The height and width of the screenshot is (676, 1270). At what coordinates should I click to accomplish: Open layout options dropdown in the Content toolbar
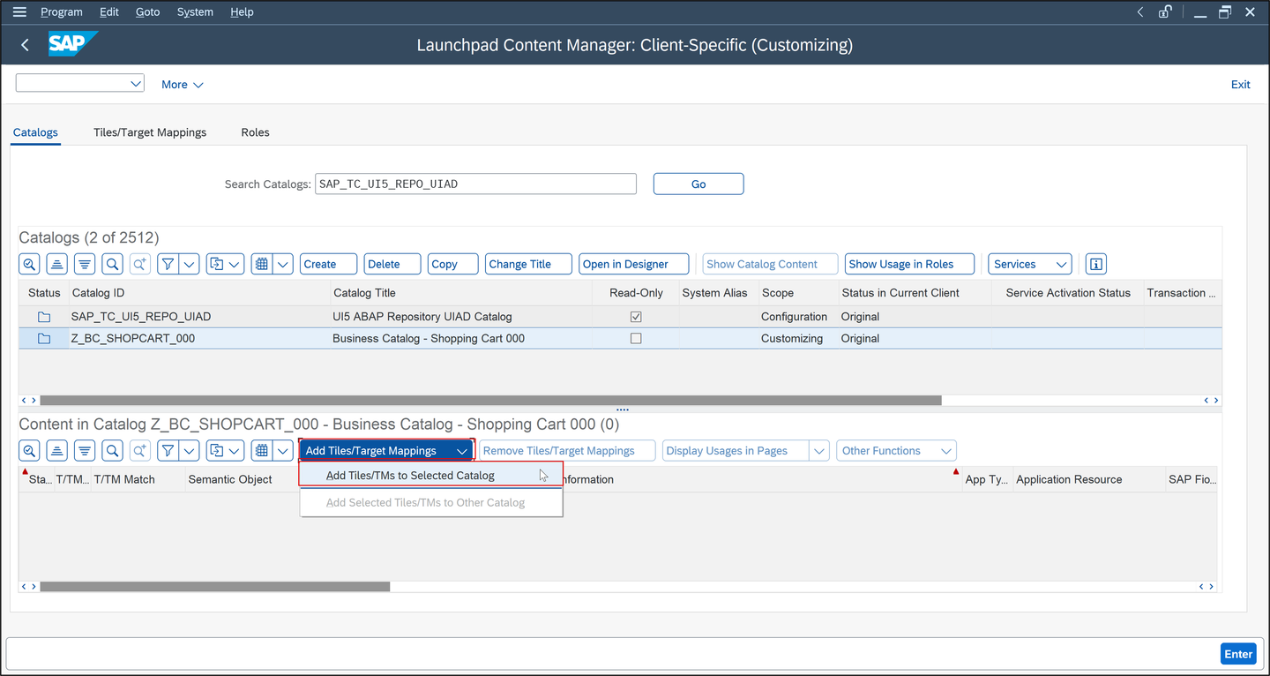(x=283, y=451)
